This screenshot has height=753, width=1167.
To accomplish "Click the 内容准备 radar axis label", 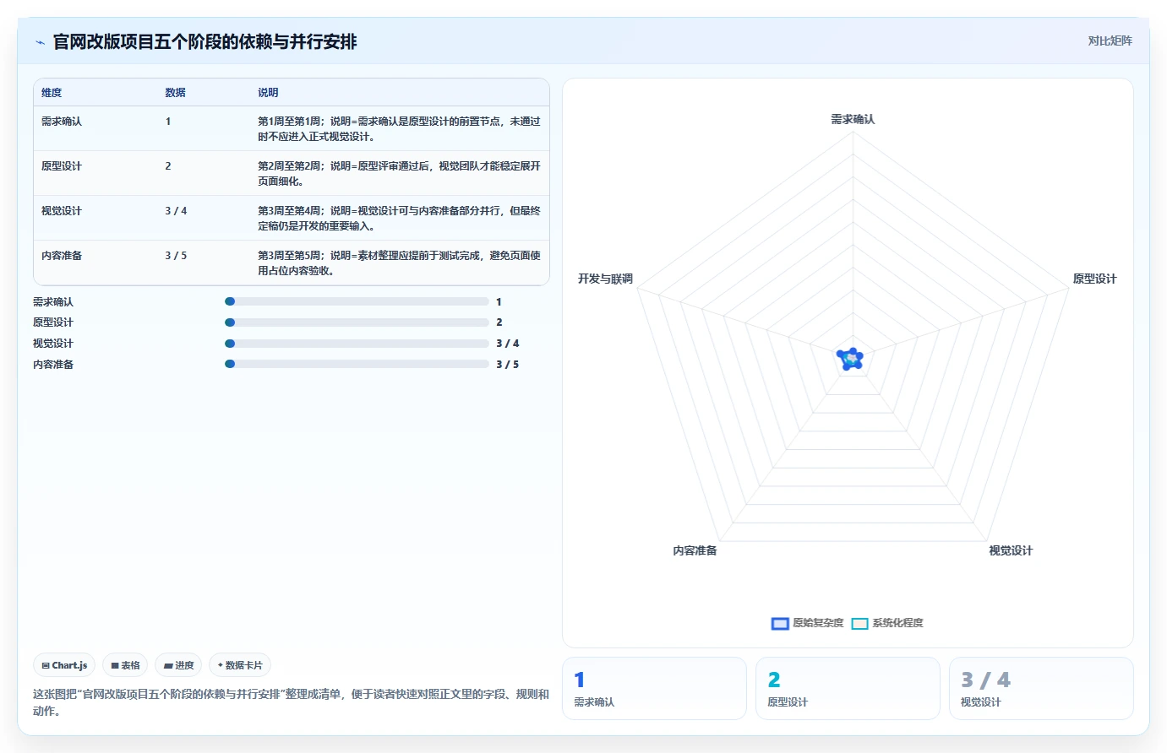I will [695, 550].
